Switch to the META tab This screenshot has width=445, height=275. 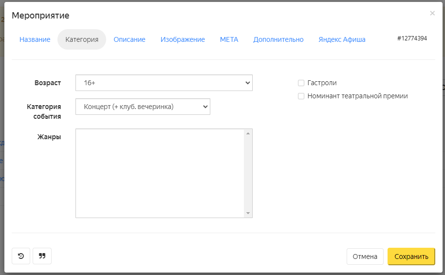(229, 39)
